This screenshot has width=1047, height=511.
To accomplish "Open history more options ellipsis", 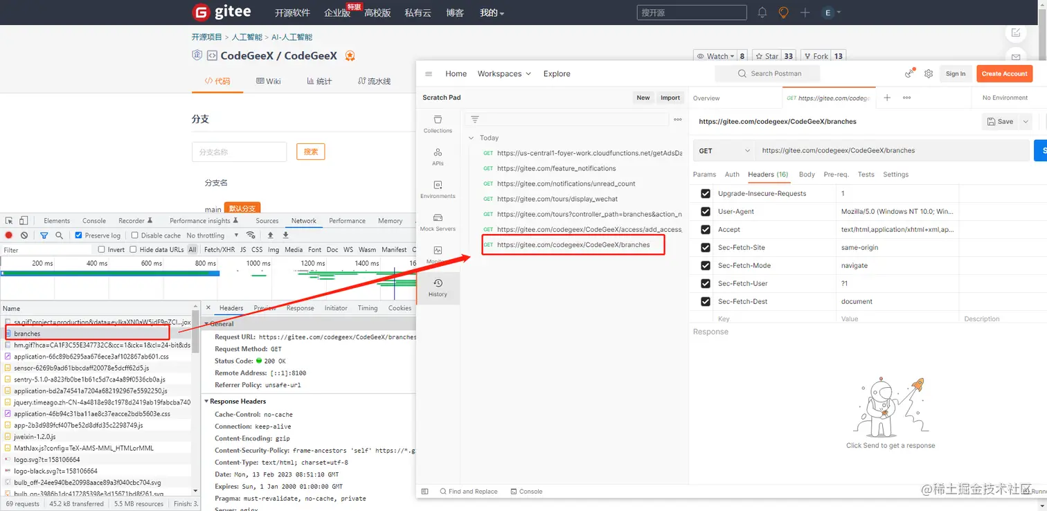I will point(678,119).
